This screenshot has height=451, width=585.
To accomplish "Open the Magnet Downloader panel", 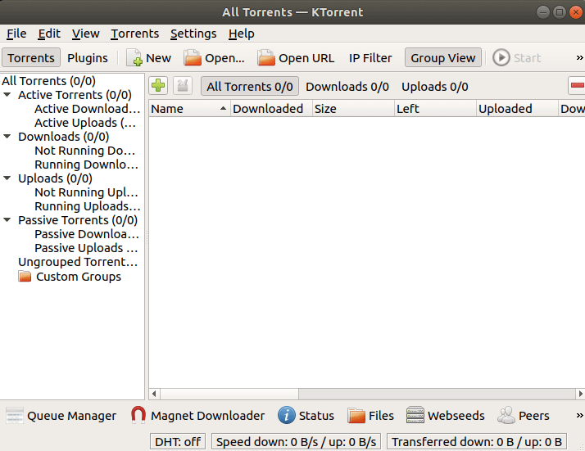I will tap(197, 416).
